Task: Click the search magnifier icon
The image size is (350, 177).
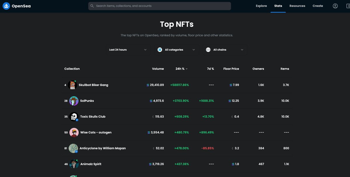Action: coord(92,6)
